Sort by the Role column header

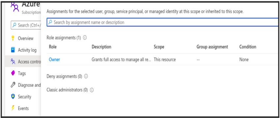[53, 47]
